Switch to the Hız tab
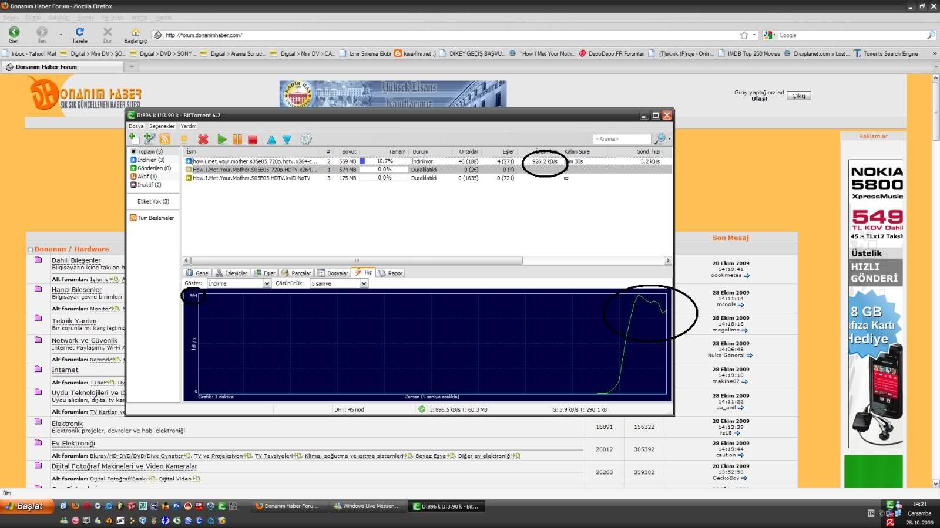 pos(364,272)
